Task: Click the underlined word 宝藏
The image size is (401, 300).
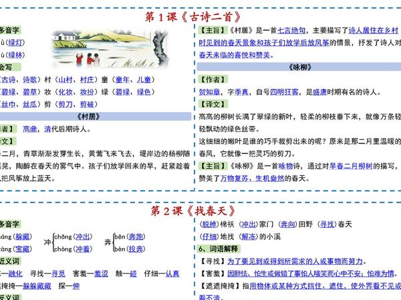Action: pyautogui.click(x=22, y=249)
